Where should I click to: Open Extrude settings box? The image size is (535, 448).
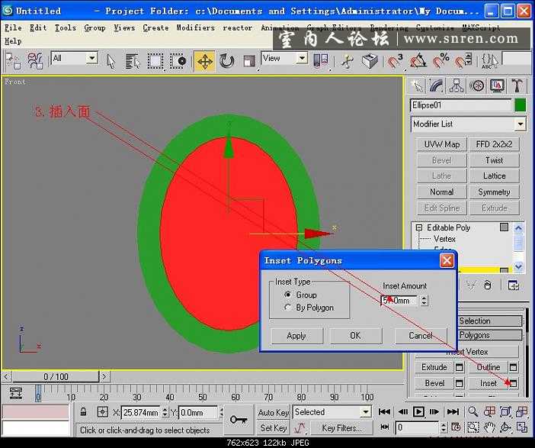(x=460, y=367)
